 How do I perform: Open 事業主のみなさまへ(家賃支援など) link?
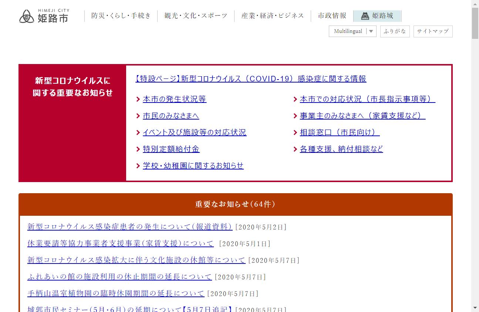(362, 116)
